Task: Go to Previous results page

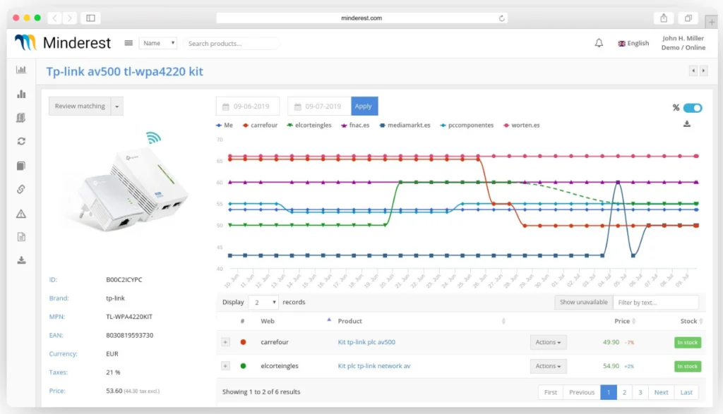Action: [x=582, y=392]
